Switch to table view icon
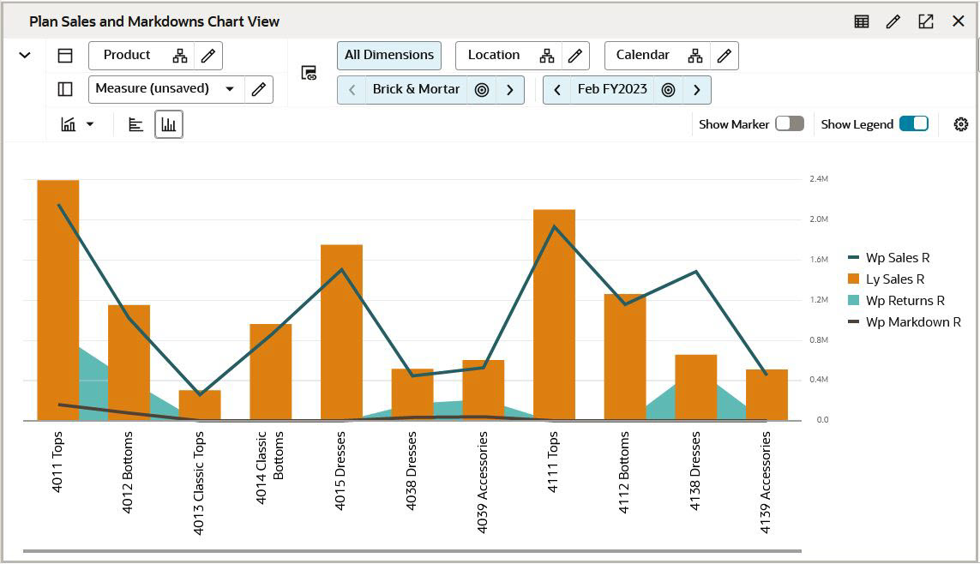 pos(861,21)
